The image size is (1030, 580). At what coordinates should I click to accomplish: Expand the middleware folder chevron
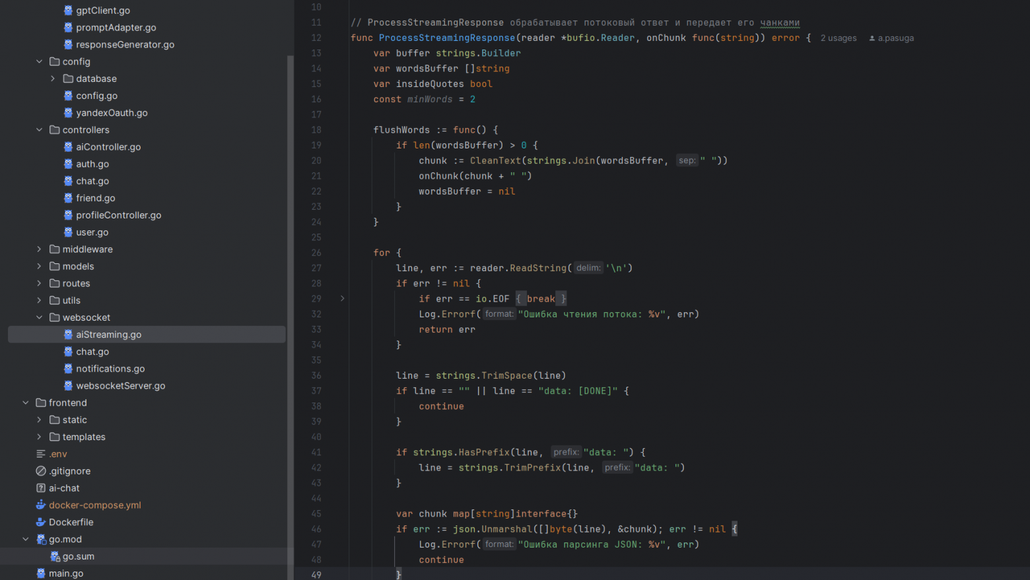pyautogui.click(x=39, y=249)
